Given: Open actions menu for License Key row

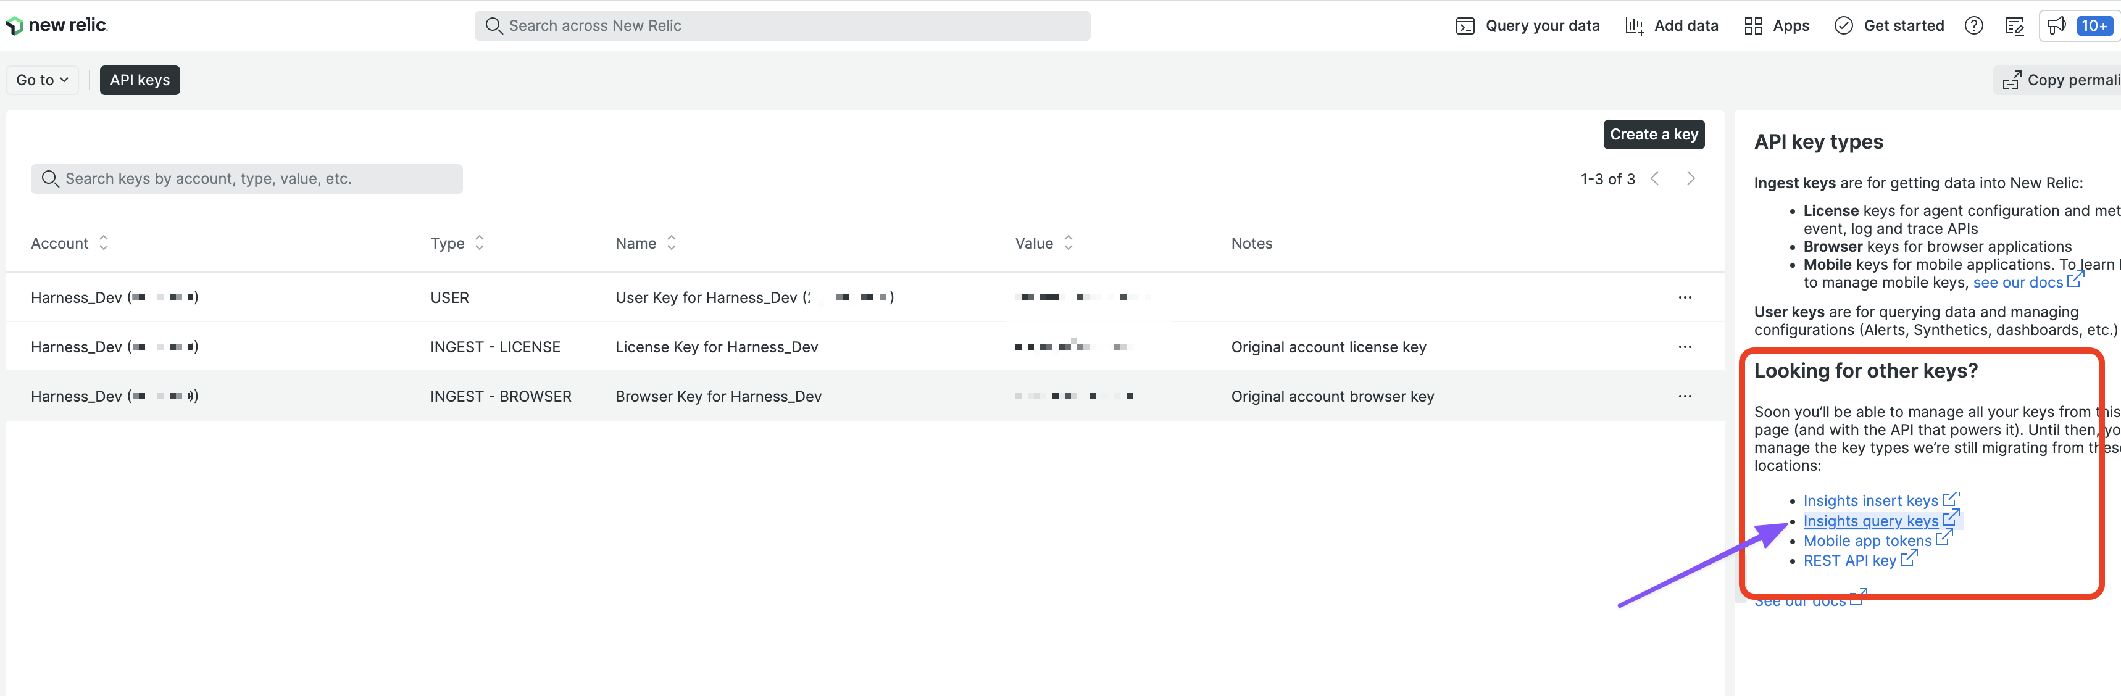Looking at the screenshot, I should click(1685, 346).
